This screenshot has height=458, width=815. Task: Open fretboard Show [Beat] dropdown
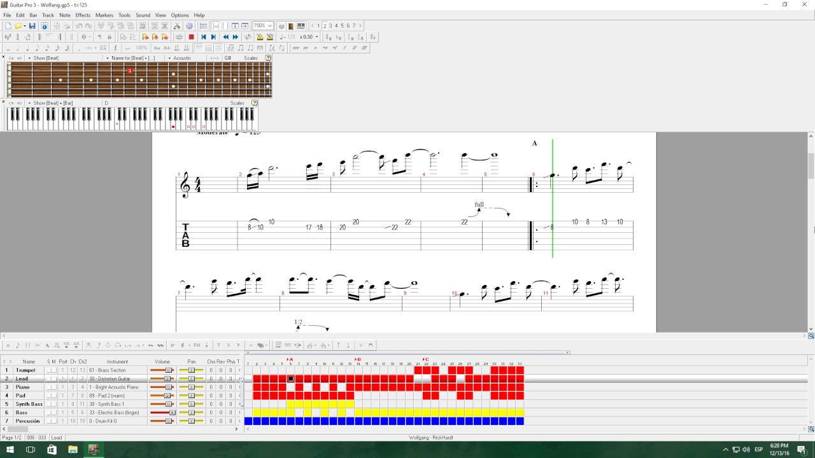pyautogui.click(x=29, y=58)
